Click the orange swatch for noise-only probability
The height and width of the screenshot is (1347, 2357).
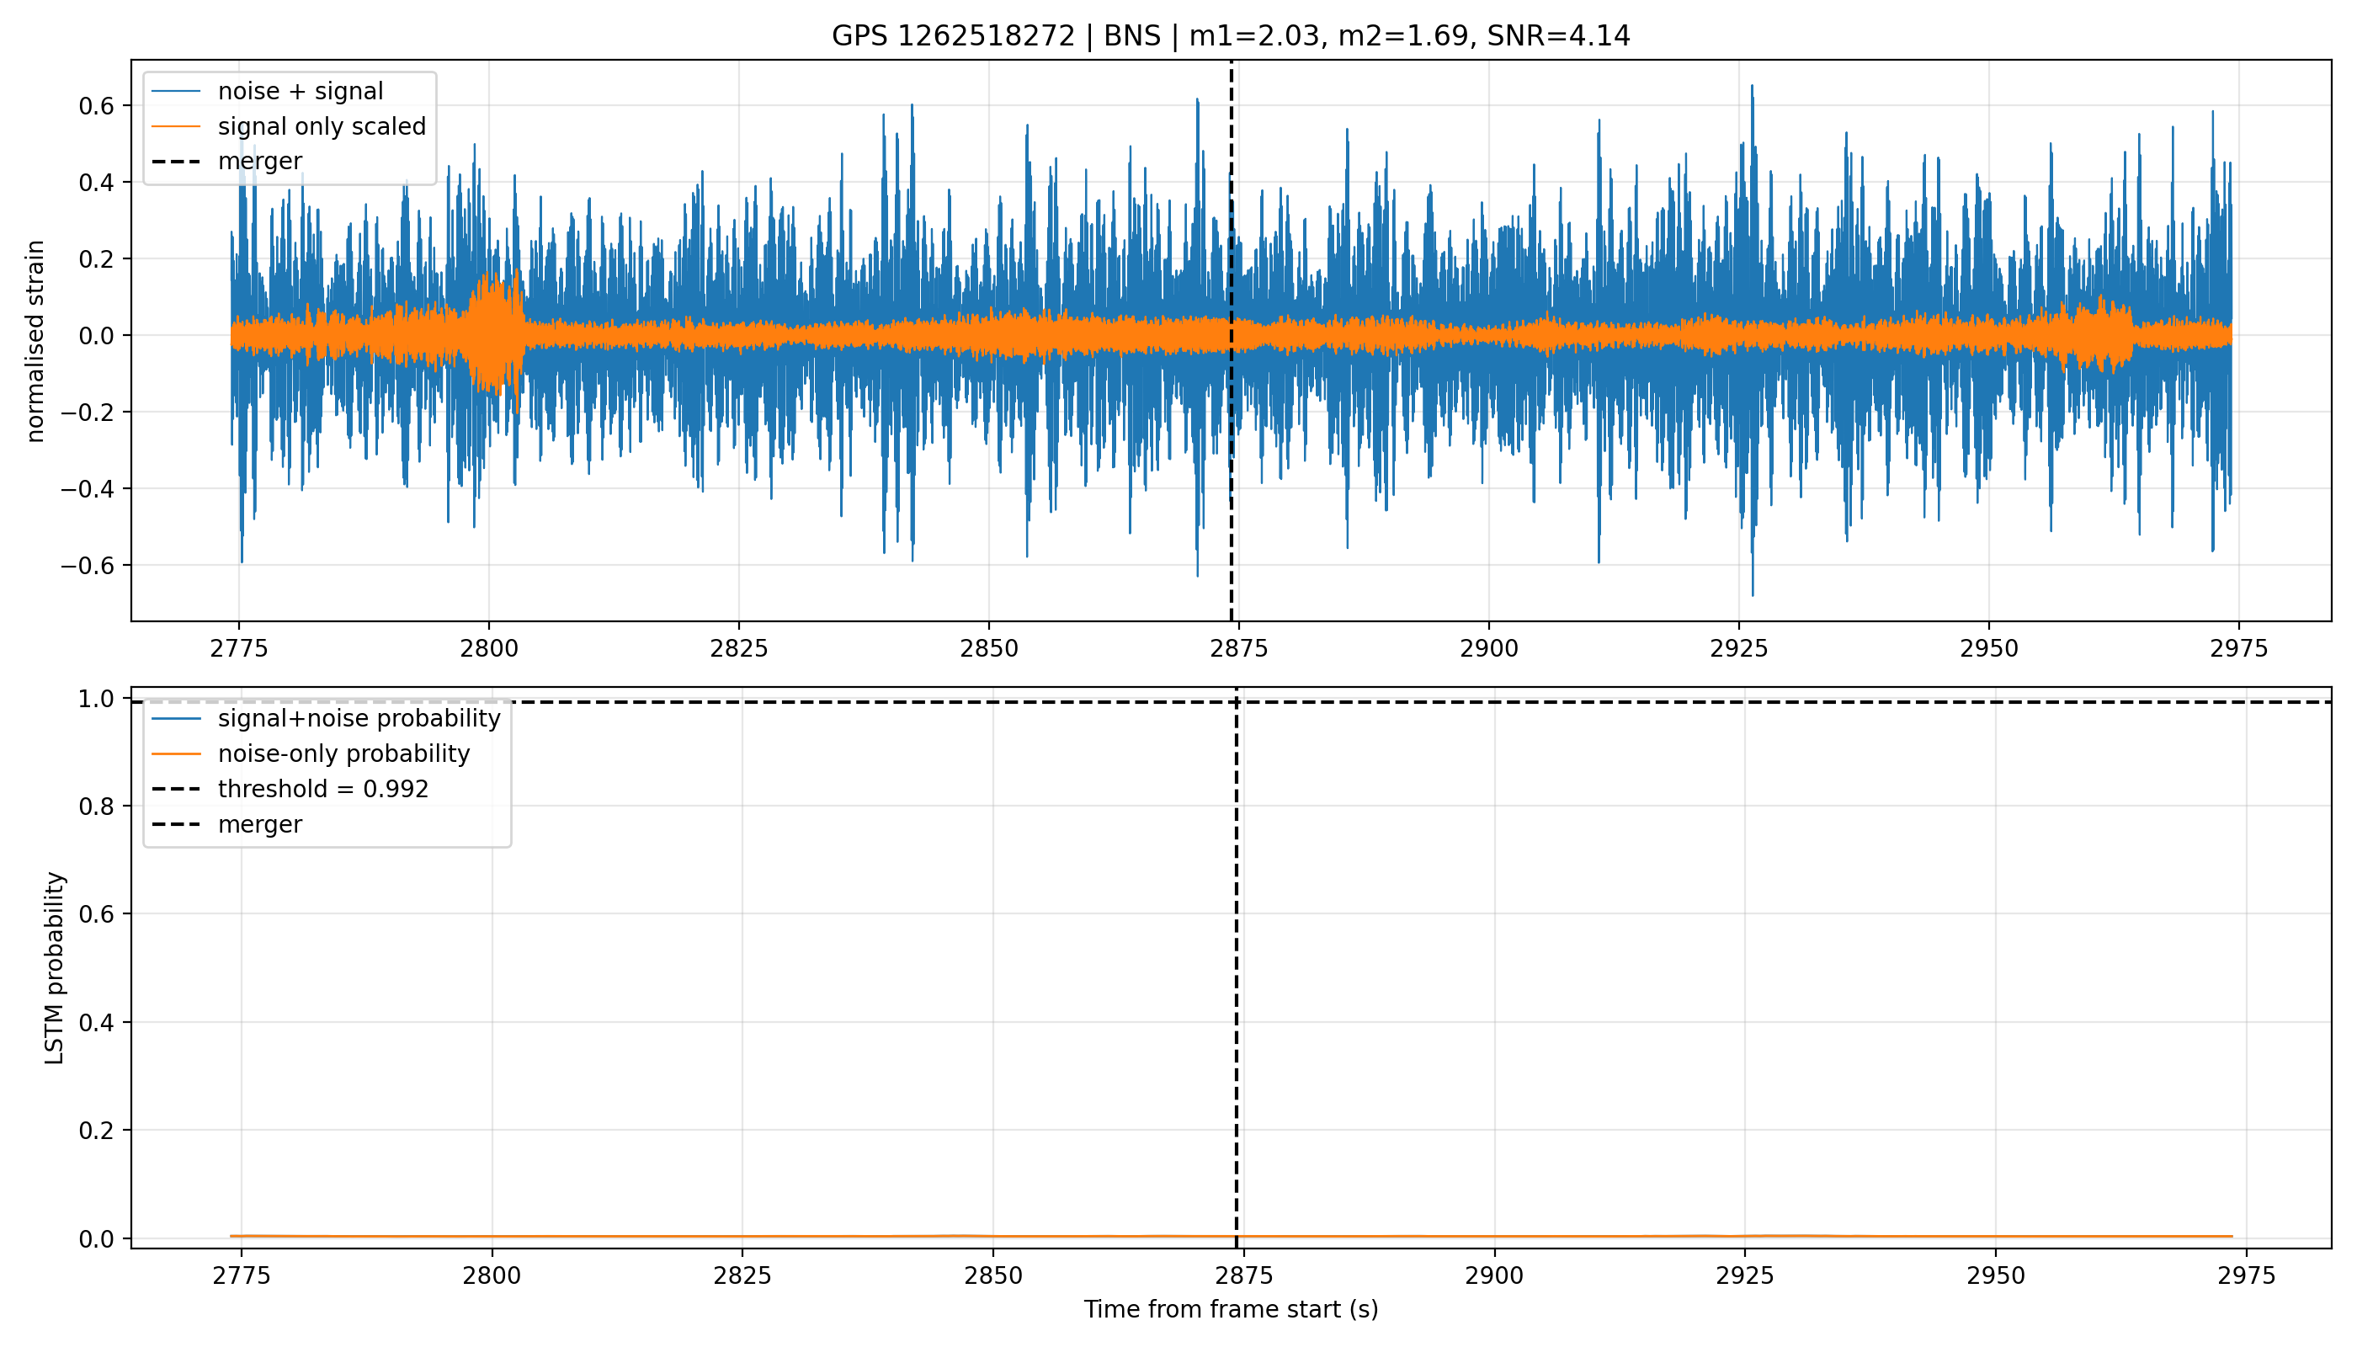(x=176, y=754)
